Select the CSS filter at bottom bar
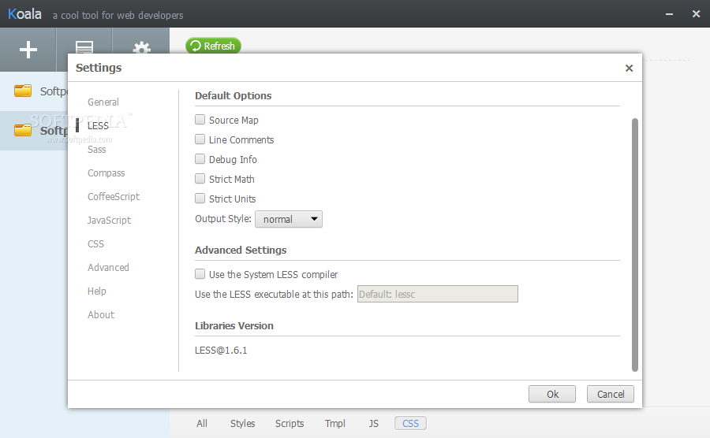Screen dimensions: 710x438 (x=410, y=424)
